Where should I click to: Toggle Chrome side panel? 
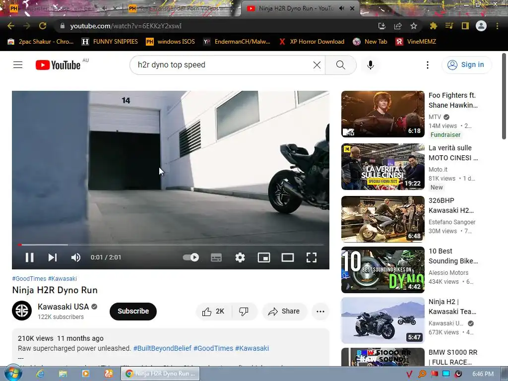465,26
